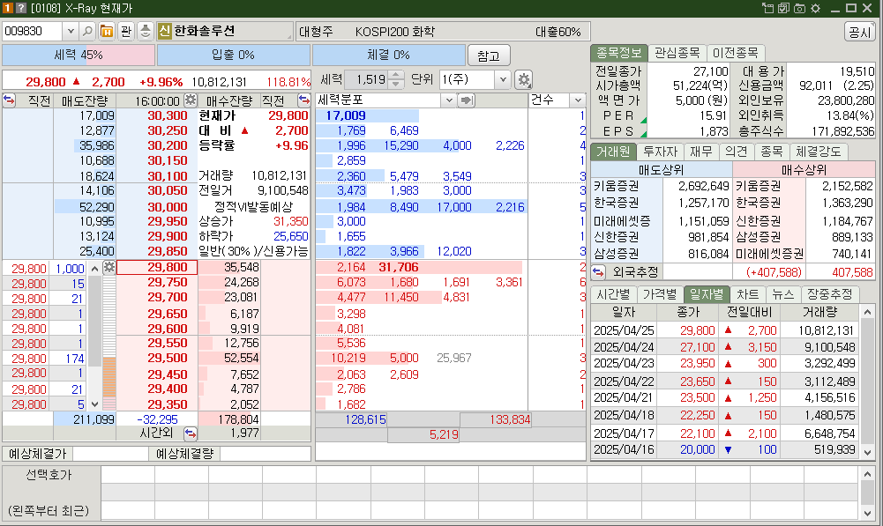
Task: Switch to 종목정보 tab
Action: pos(618,53)
